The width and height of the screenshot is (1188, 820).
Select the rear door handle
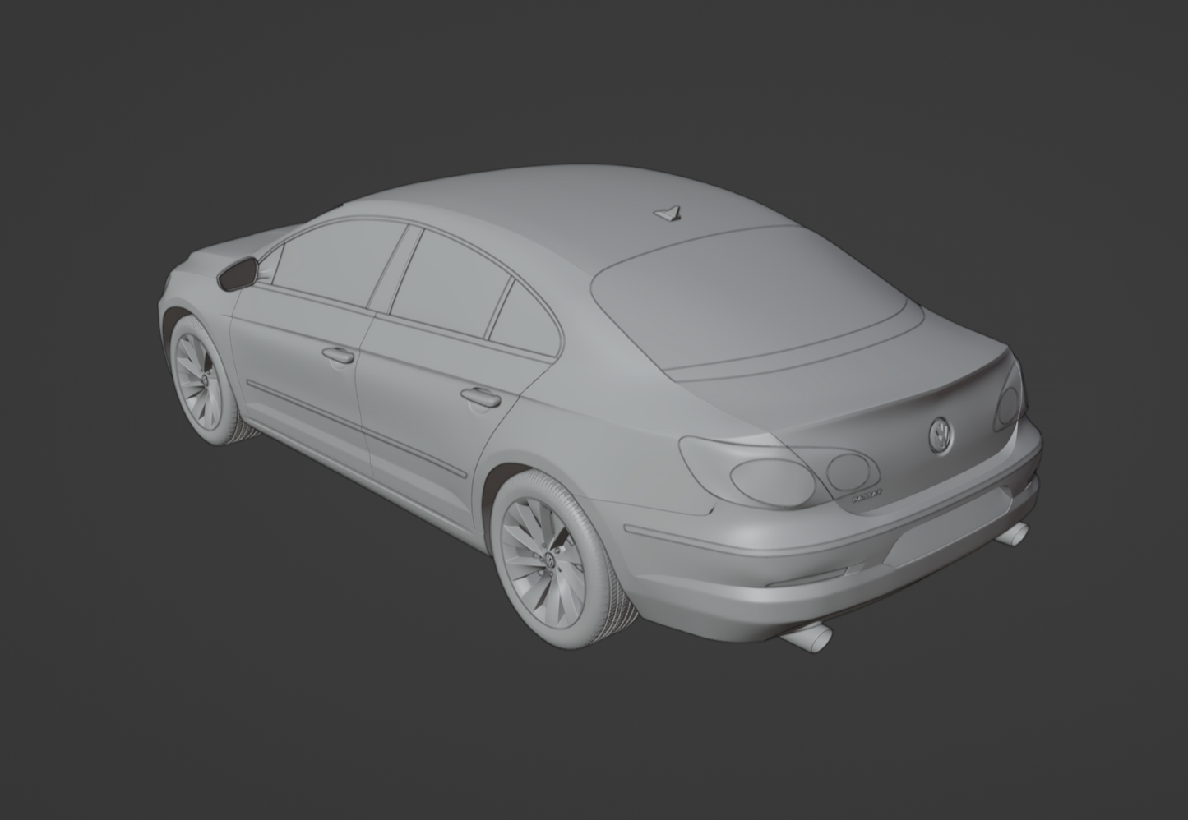480,398
